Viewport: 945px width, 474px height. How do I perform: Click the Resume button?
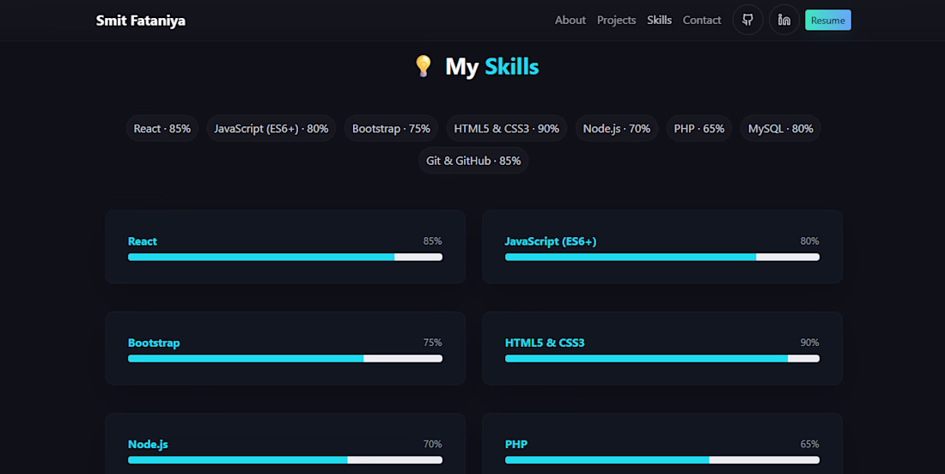[x=828, y=20]
